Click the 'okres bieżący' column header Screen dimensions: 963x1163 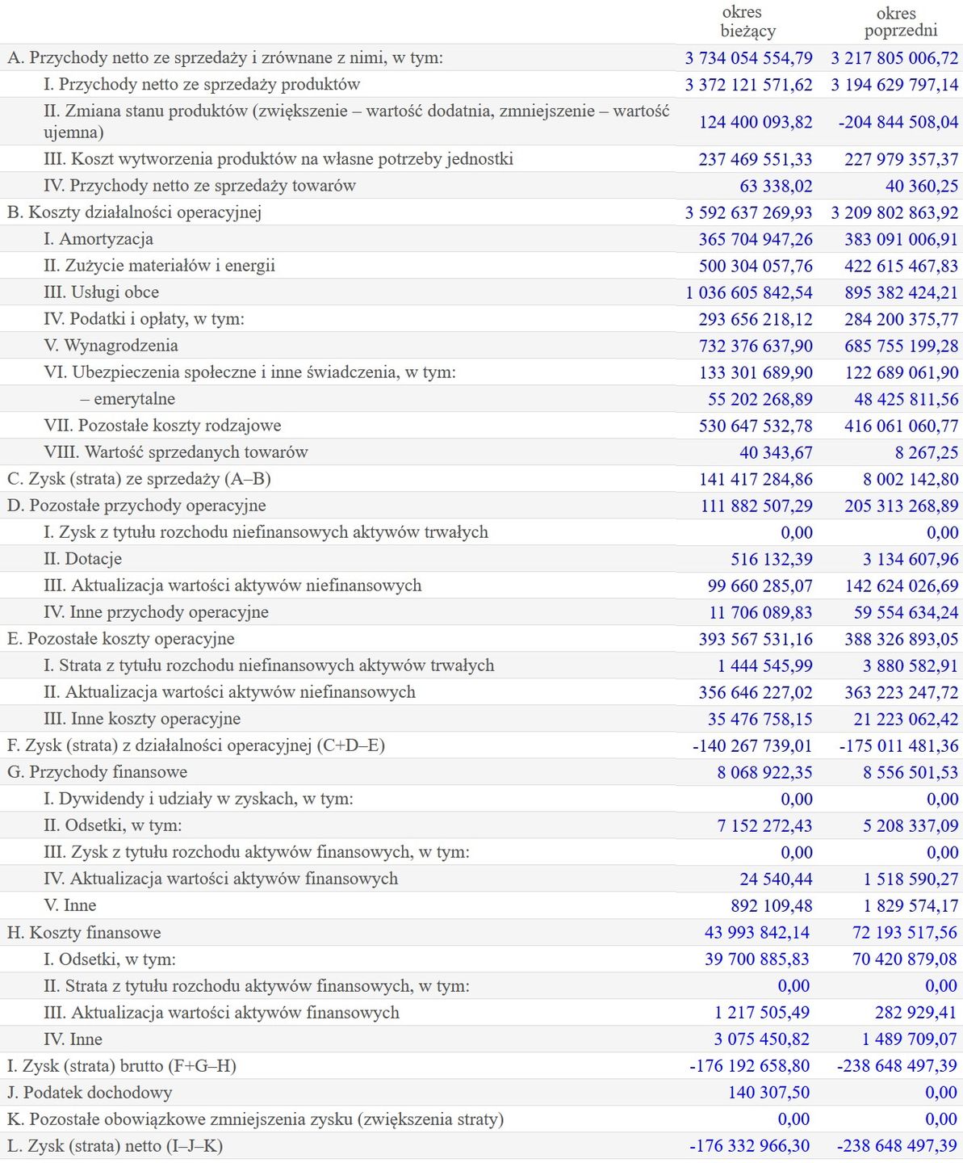pos(747,22)
